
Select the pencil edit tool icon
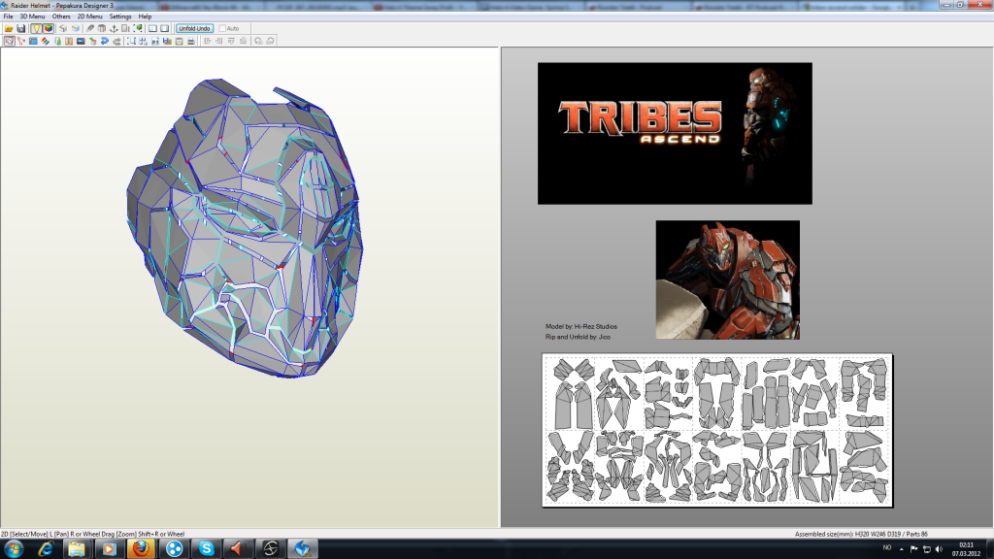click(x=90, y=28)
